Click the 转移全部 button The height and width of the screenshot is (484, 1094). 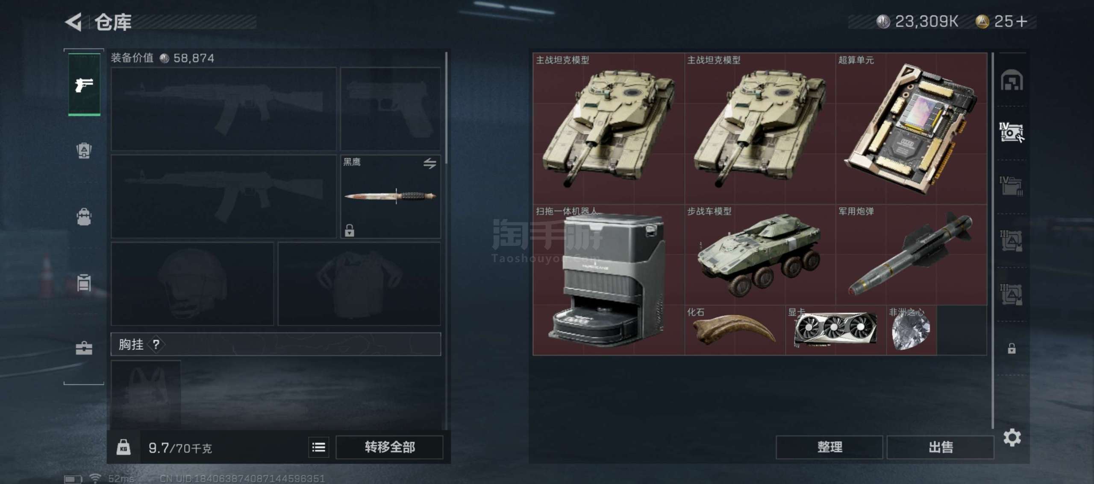pos(389,447)
